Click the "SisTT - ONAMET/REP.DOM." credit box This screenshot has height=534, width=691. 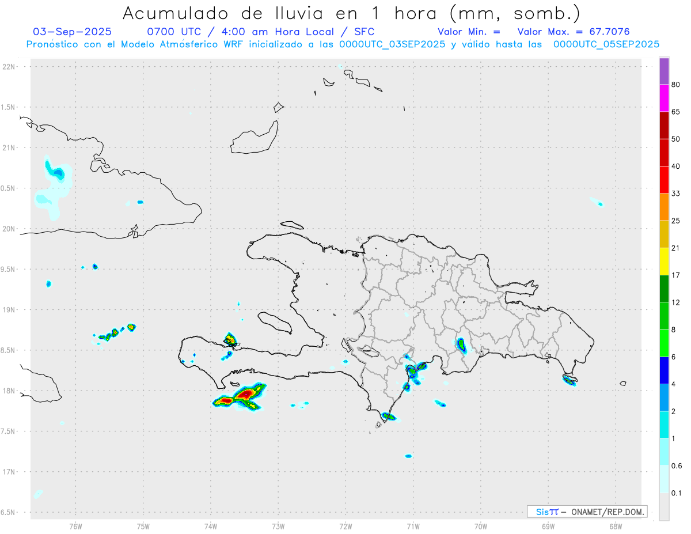(x=587, y=512)
